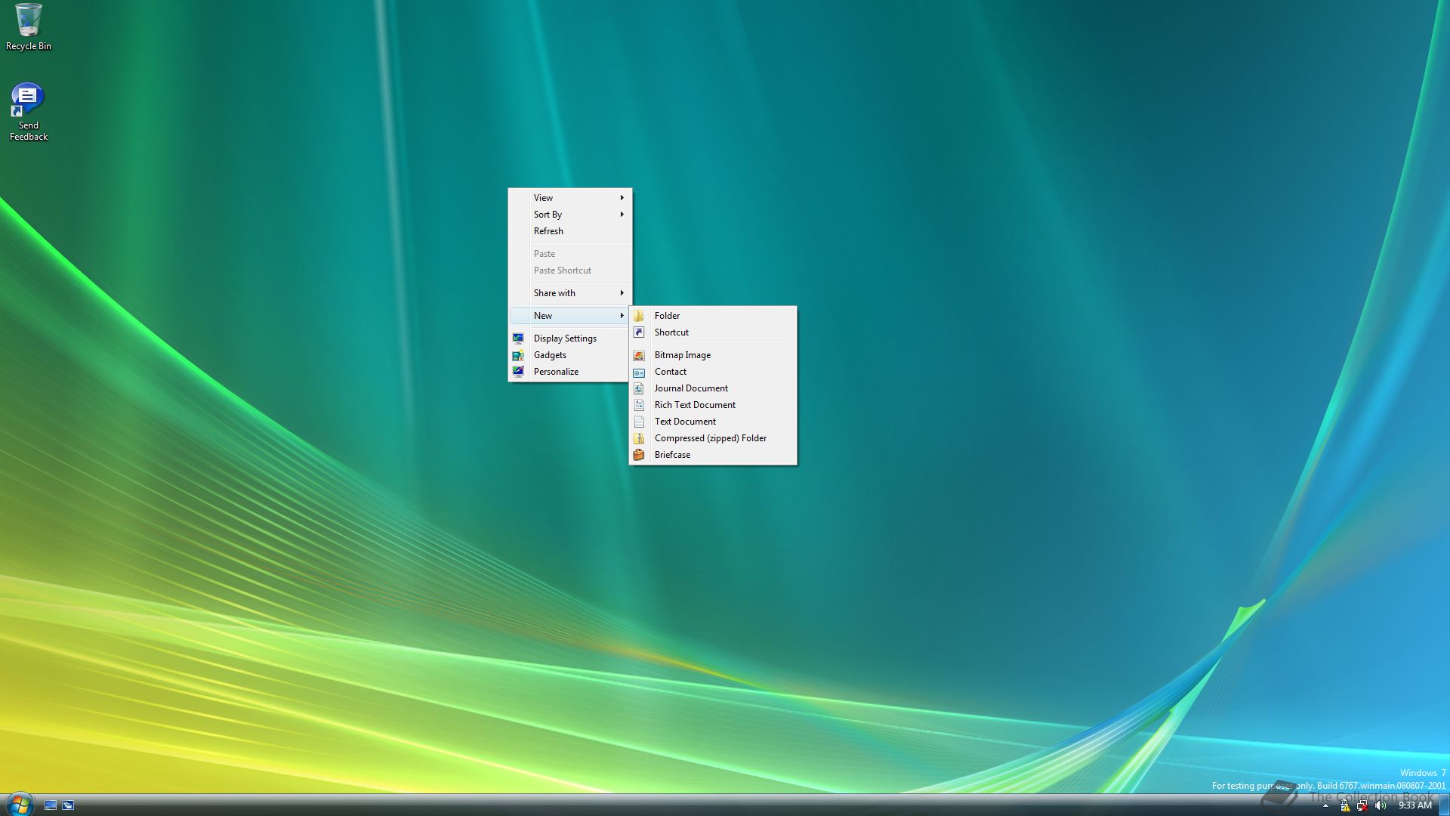Create a new Compressed (zipped) Folder

(713, 438)
